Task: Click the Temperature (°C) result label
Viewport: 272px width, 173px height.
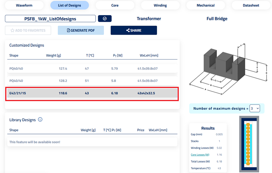Action: [201, 168]
